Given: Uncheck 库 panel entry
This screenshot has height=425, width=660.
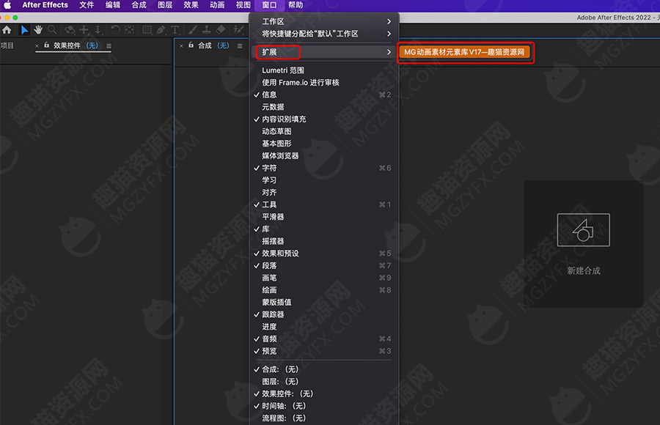Looking at the screenshot, I should pyautogui.click(x=323, y=229).
